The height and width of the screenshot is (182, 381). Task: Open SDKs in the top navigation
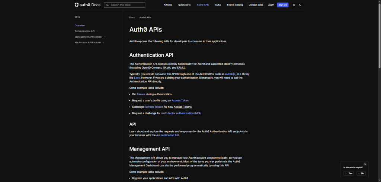click(x=218, y=5)
